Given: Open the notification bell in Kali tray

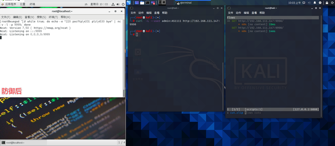Looking at the screenshot, I should [x=315, y=3].
